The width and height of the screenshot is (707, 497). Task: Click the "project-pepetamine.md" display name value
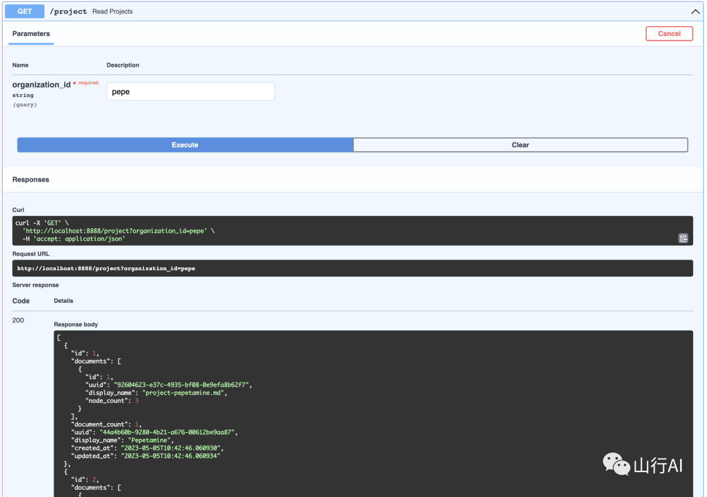tap(183, 393)
